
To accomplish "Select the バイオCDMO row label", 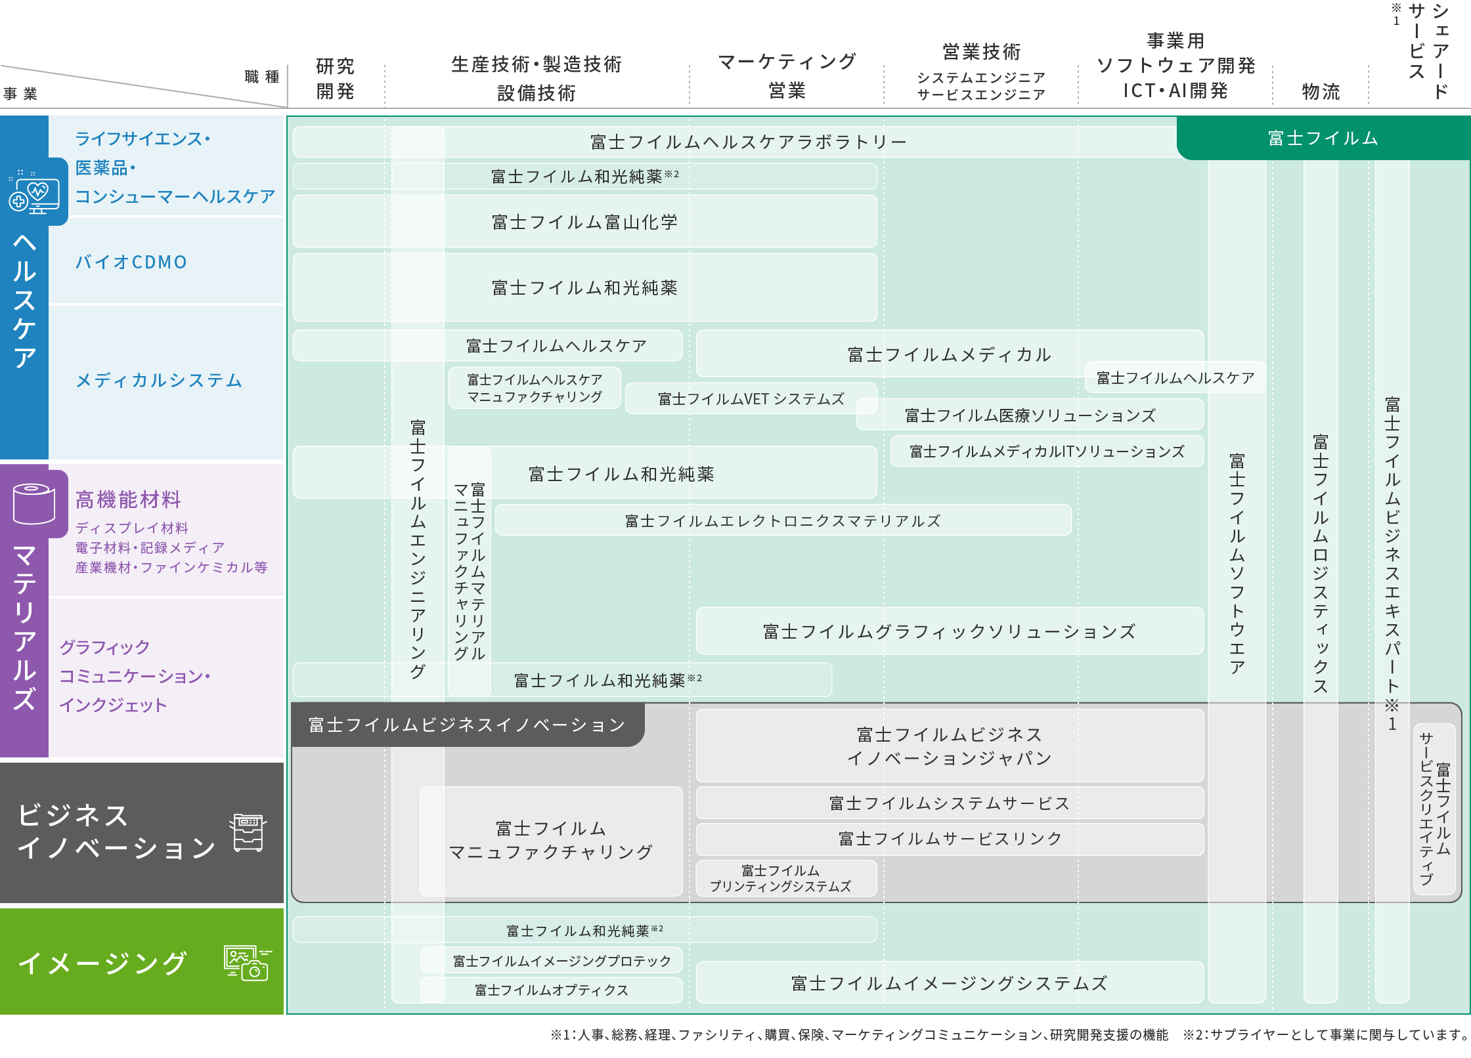I will tap(131, 262).
